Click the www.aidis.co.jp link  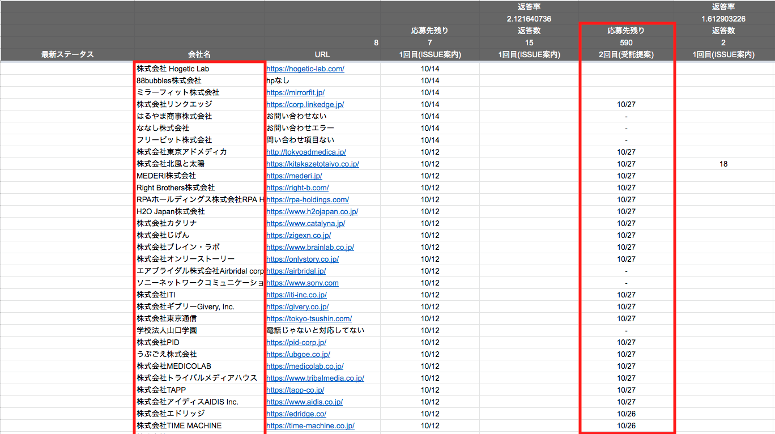pos(304,402)
